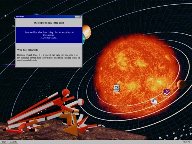Screen dimensions: 192x144
Task: Open the purple question-mark book icon
Action: tap(167, 92)
